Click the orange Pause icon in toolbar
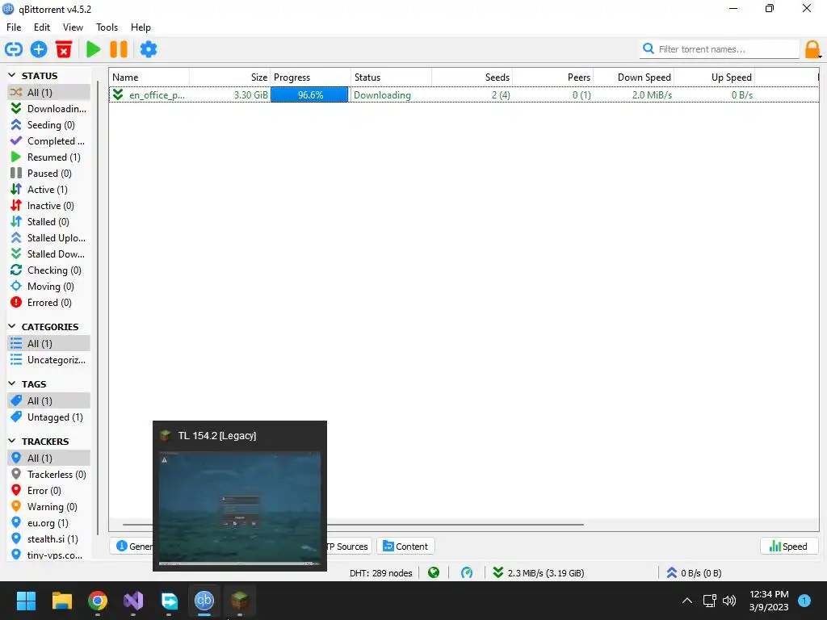Image resolution: width=827 pixels, height=620 pixels. pyautogui.click(x=119, y=49)
